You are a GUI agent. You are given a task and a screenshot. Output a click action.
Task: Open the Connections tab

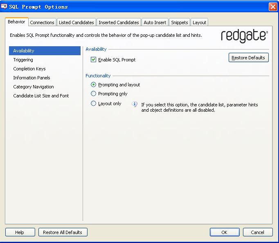(x=42, y=22)
